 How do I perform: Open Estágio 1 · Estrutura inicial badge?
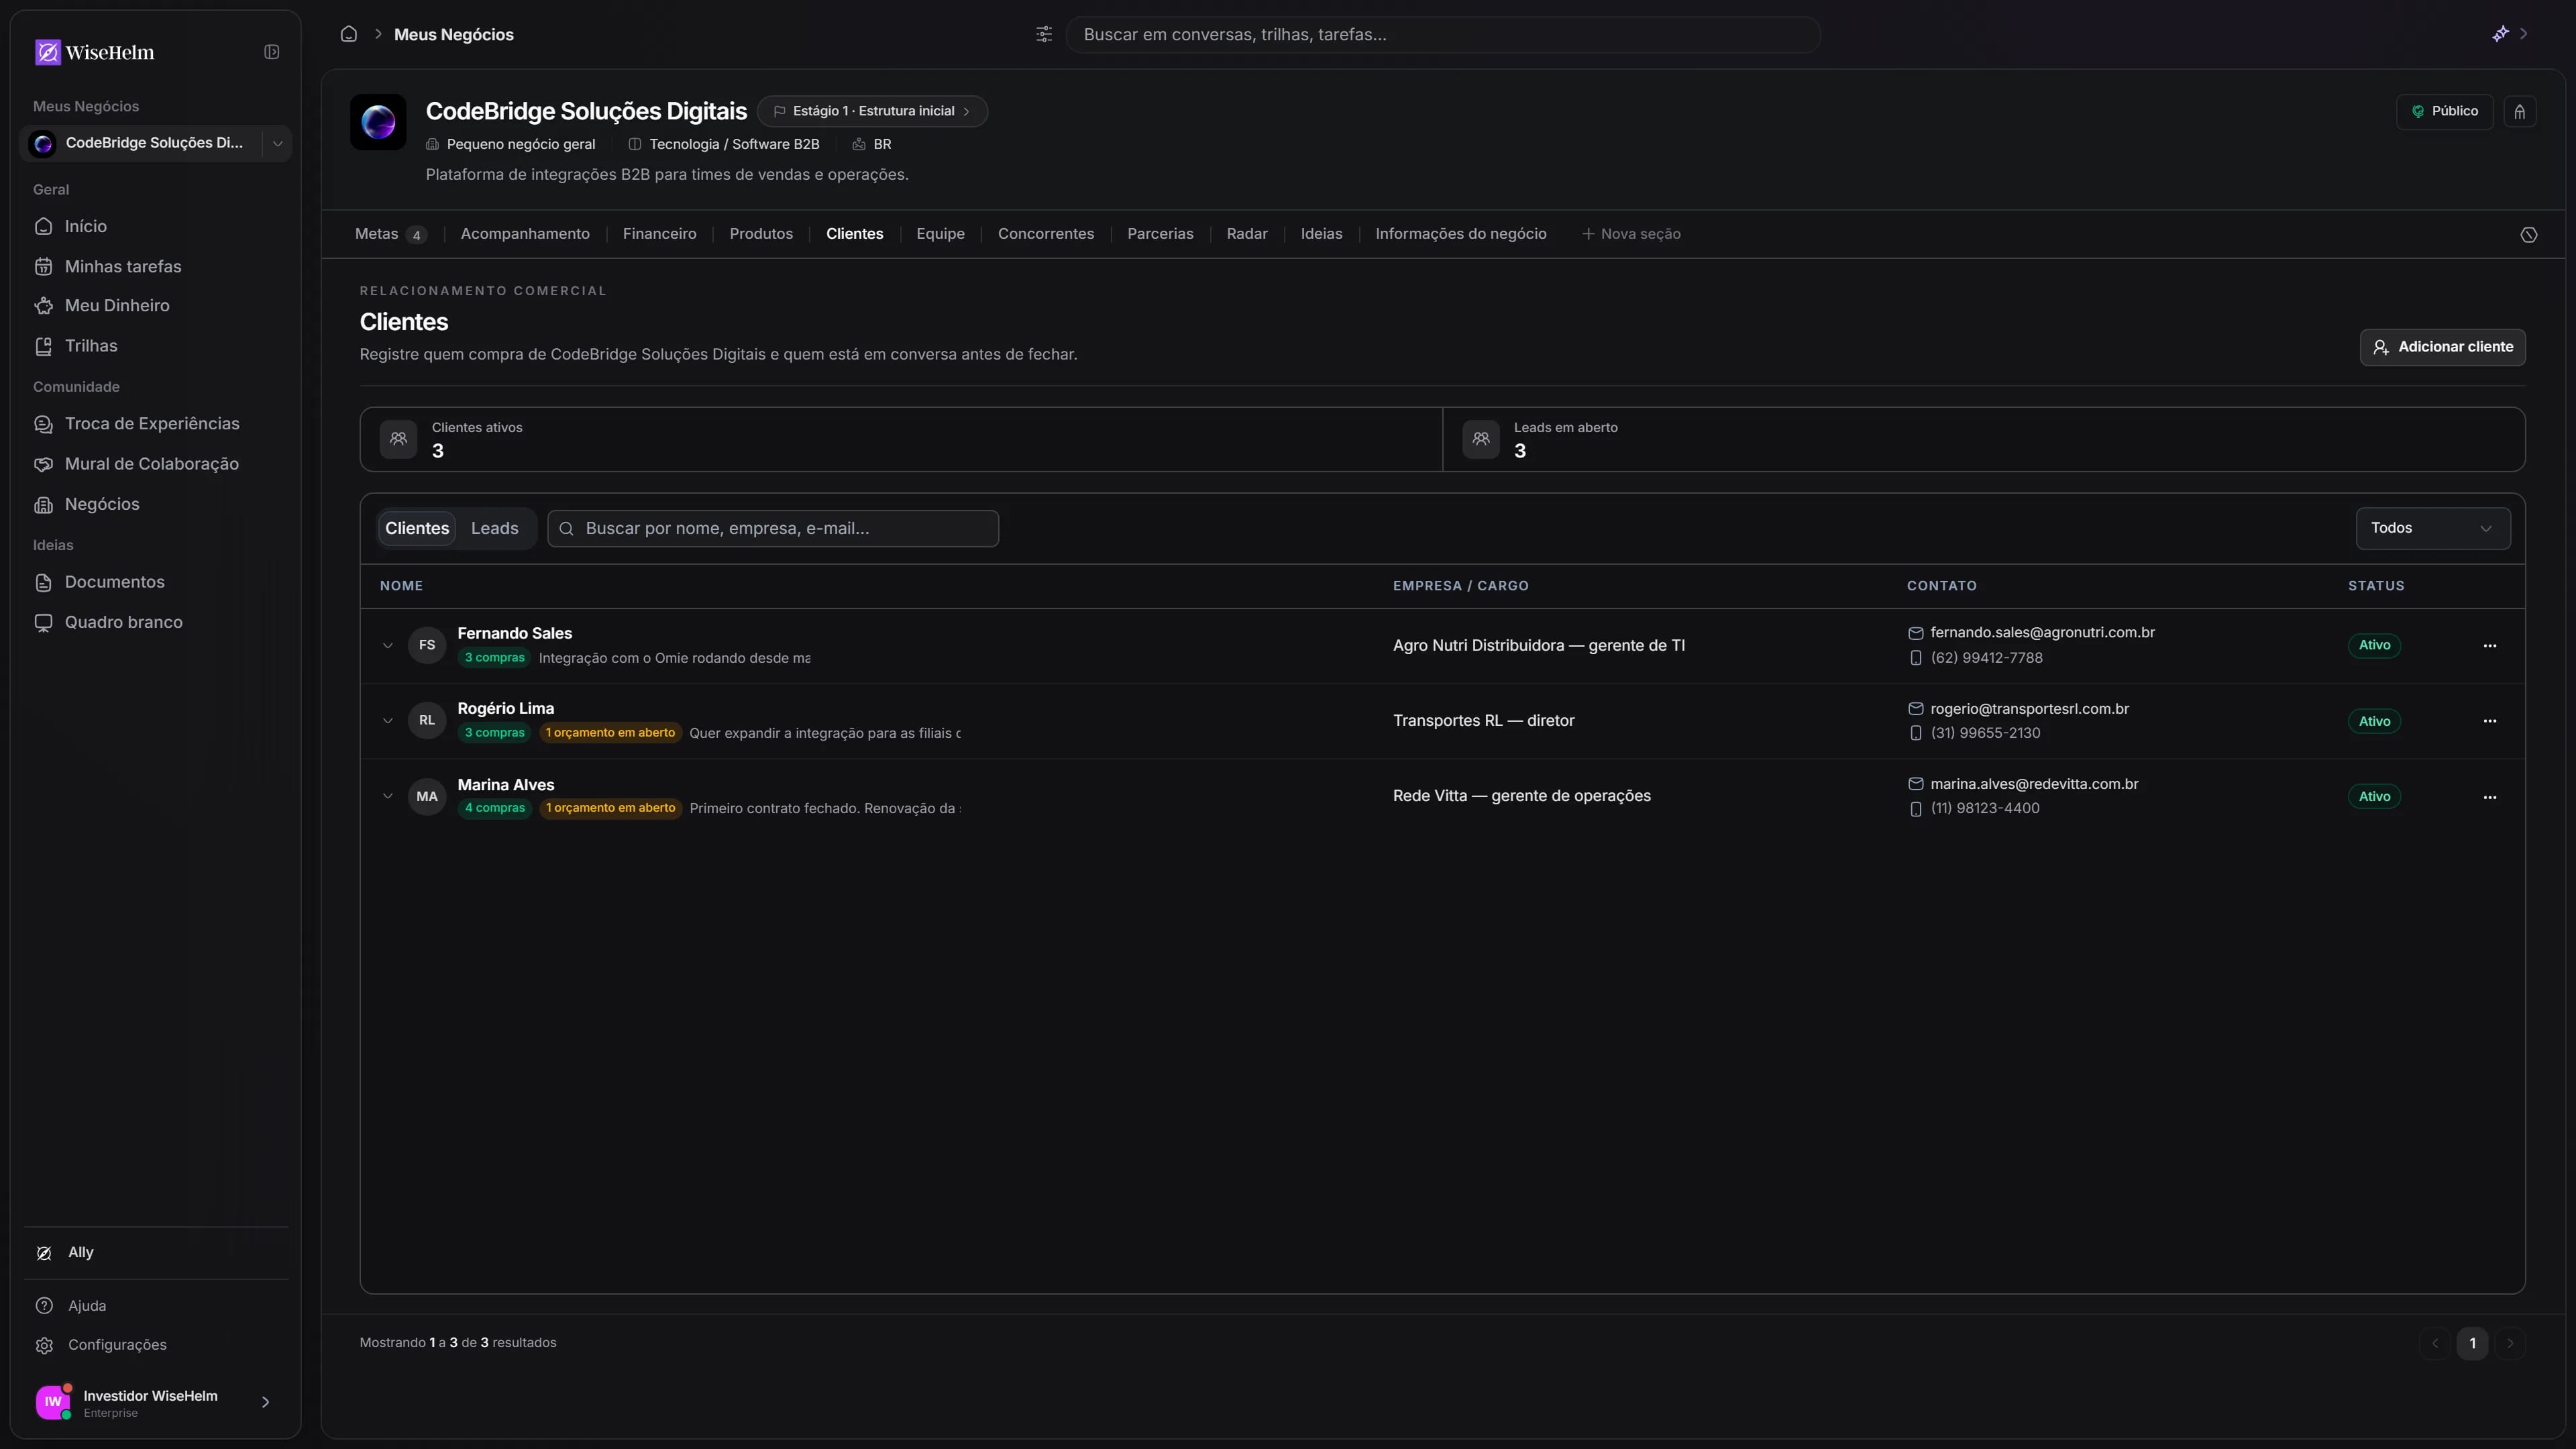coord(872,111)
